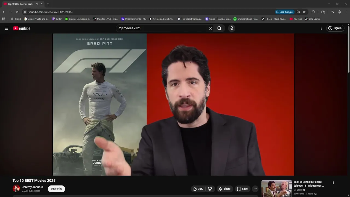This screenshot has height=197, width=350.
Task: Open officialcristina Twitch bookmark
Action: (x=246, y=19)
